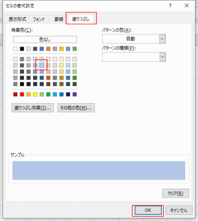Pick the highlighted light blue swatch

point(42,66)
